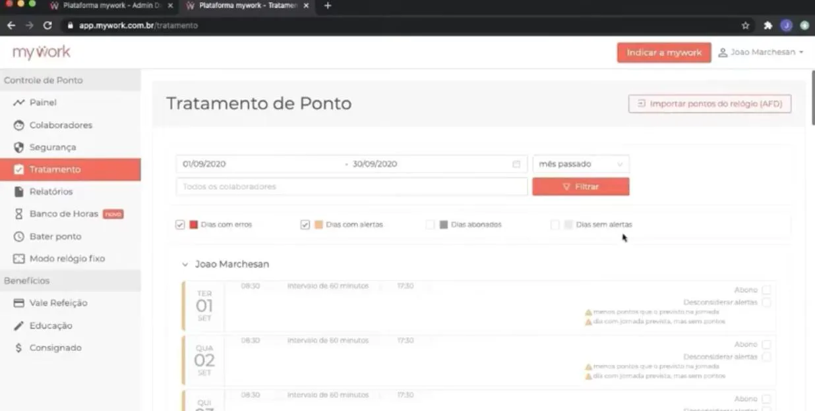The height and width of the screenshot is (411, 815).
Task: Check the Dias sem alertas filter
Action: click(555, 225)
